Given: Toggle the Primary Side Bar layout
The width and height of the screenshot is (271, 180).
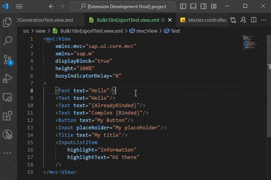Looking at the screenshot, I should point(183,6).
